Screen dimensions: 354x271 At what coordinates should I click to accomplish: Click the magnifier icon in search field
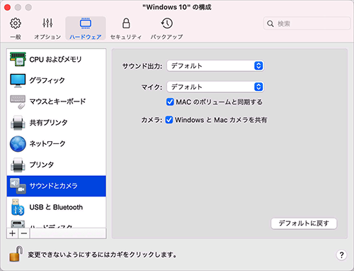(x=270, y=23)
